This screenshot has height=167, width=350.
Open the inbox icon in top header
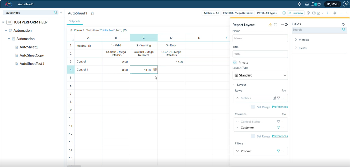tap(307, 4)
